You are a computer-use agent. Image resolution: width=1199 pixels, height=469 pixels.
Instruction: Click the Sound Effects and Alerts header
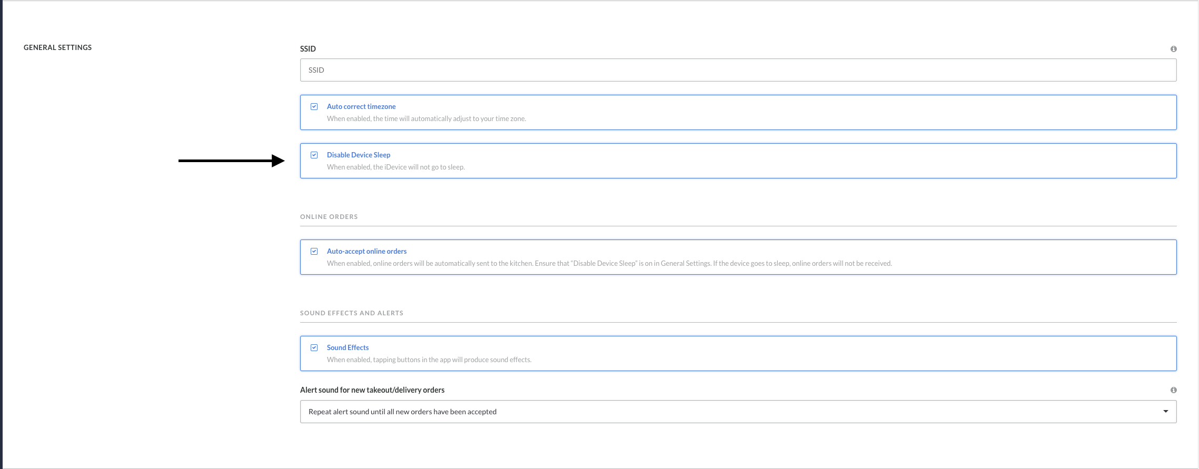[351, 313]
